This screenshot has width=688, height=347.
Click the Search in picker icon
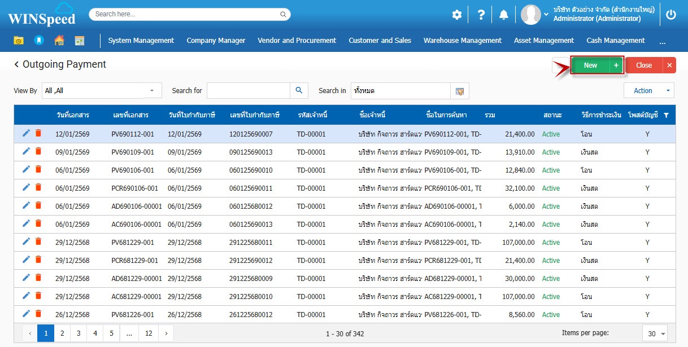tap(460, 91)
